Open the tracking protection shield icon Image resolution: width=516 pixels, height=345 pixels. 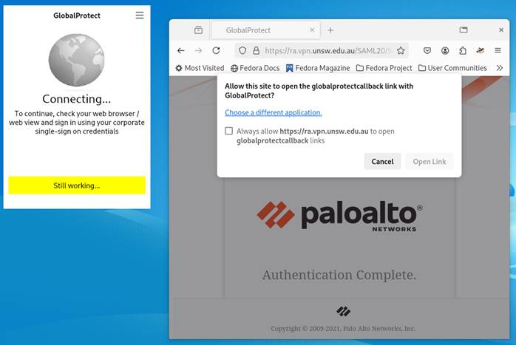[x=242, y=51]
